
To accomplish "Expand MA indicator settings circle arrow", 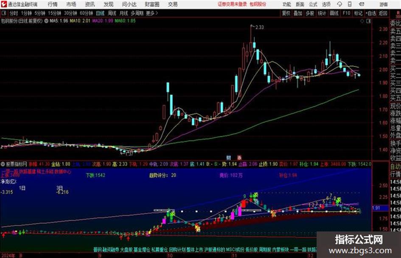I will [46, 21].
